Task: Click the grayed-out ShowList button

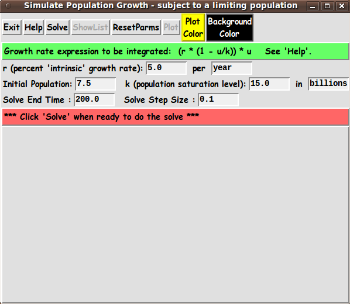Action: [x=90, y=27]
